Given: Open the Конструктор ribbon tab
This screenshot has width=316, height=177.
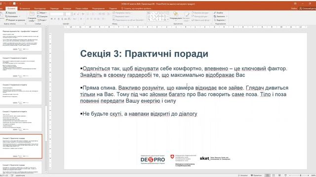Looking at the screenshot, I should [40, 8].
